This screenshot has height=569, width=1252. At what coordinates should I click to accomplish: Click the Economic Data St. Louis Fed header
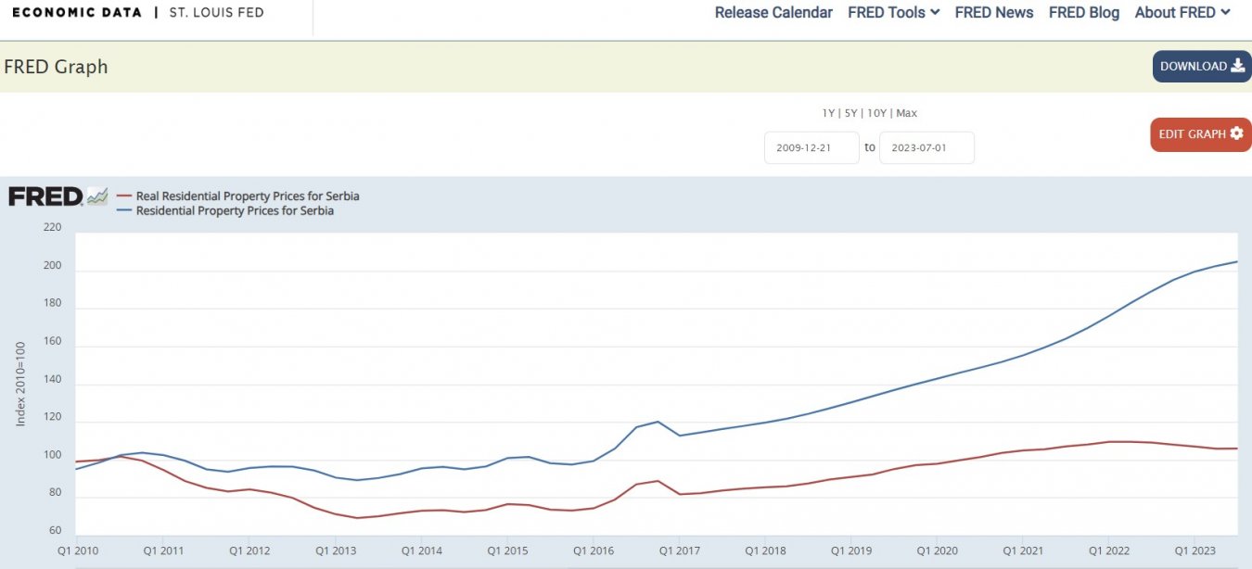click(137, 13)
